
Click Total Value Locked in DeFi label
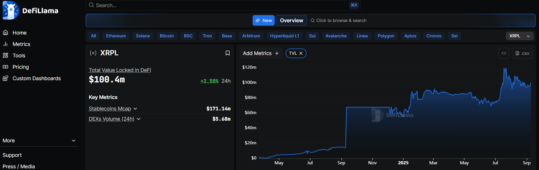click(x=120, y=70)
